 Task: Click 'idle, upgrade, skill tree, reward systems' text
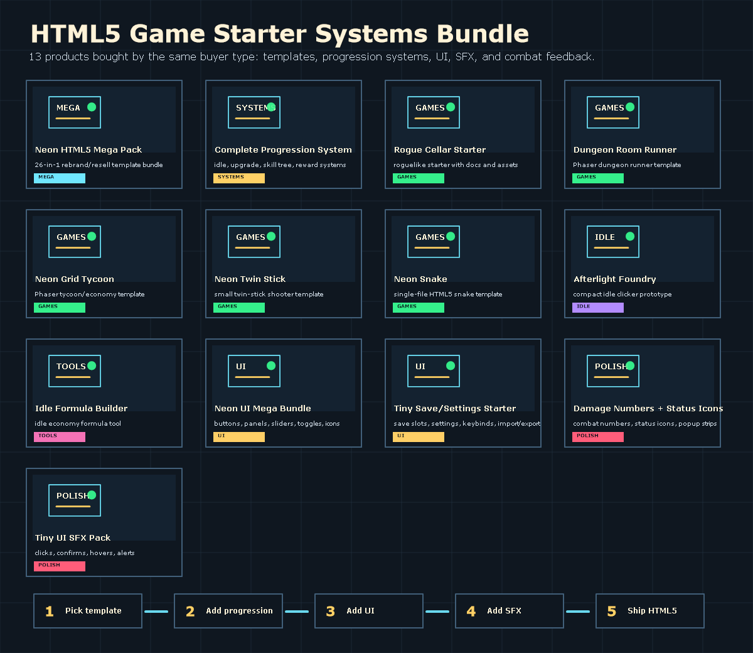point(280,165)
